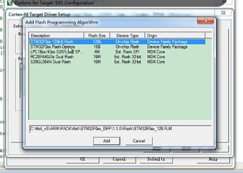The height and width of the screenshot is (173, 243).
Task: Select S29GL064N Dual Flash row
Action: (117, 62)
